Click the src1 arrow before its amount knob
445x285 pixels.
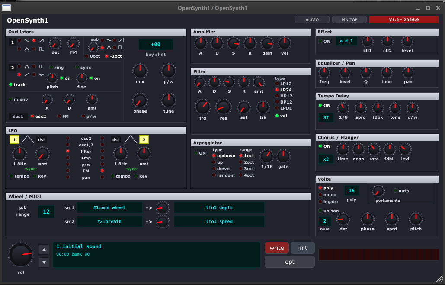tap(149, 208)
